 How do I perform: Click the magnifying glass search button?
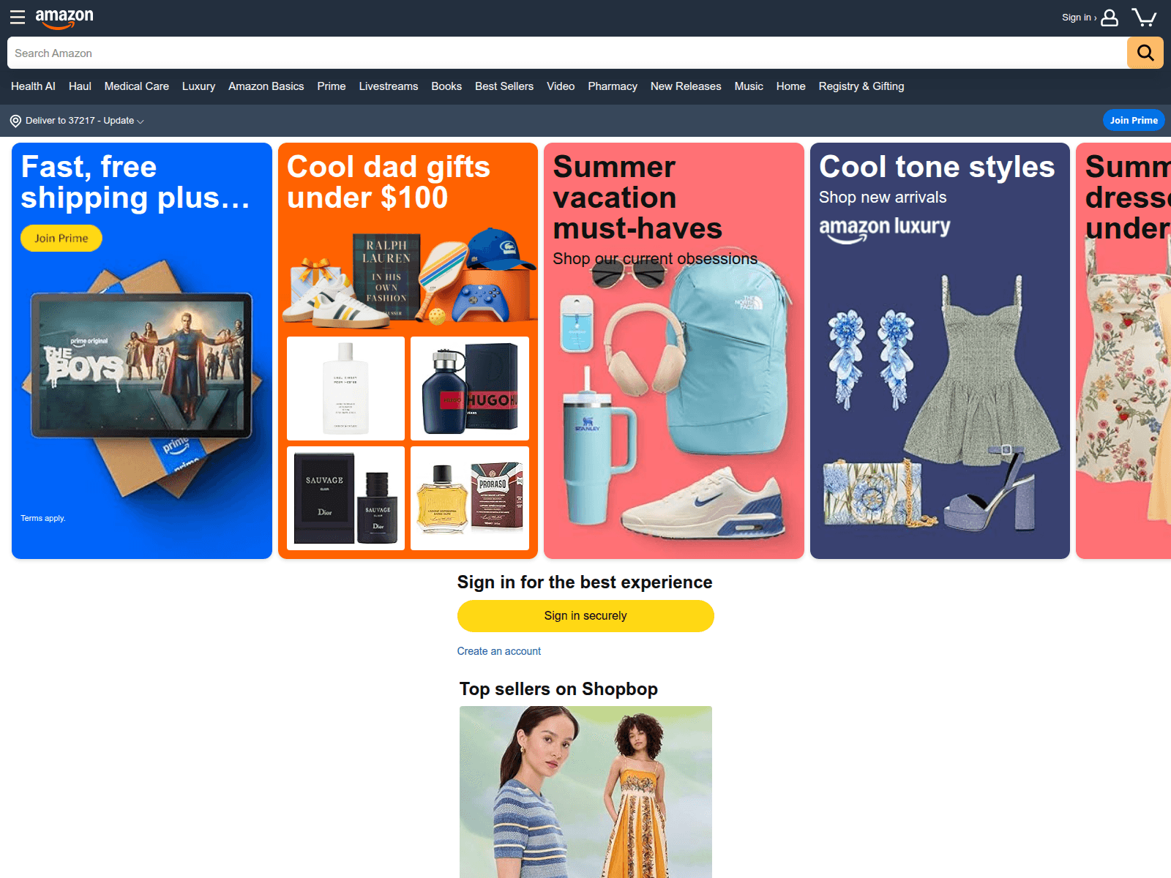(1145, 53)
